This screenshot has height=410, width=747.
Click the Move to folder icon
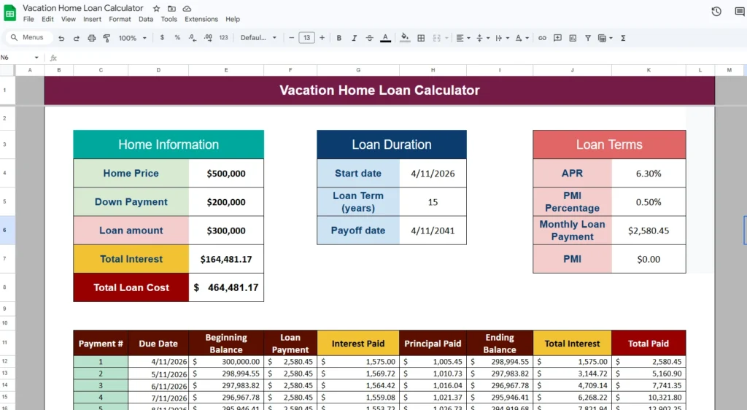(x=171, y=9)
